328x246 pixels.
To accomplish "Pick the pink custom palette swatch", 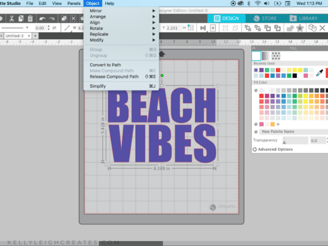I will coord(262,124).
